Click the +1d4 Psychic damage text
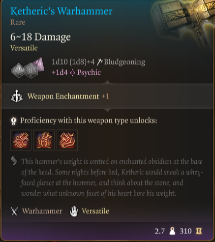 click(x=76, y=72)
